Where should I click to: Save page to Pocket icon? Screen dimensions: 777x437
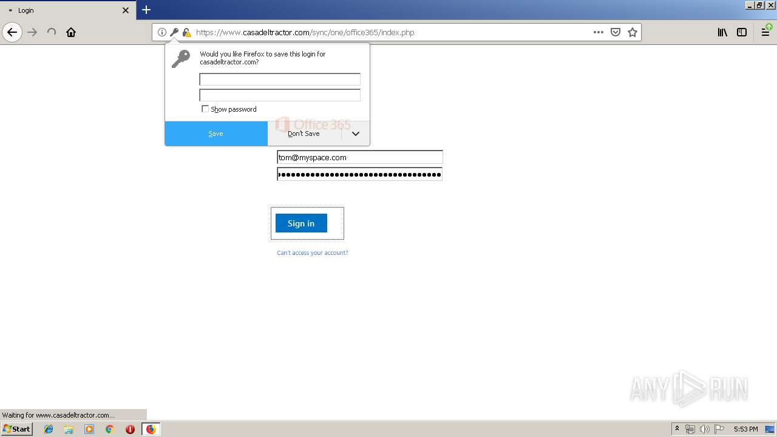616,32
